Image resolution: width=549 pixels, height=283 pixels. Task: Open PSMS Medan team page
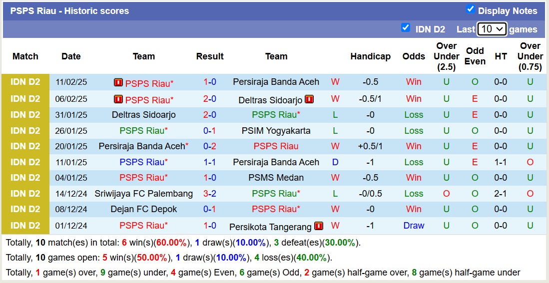[276, 178]
